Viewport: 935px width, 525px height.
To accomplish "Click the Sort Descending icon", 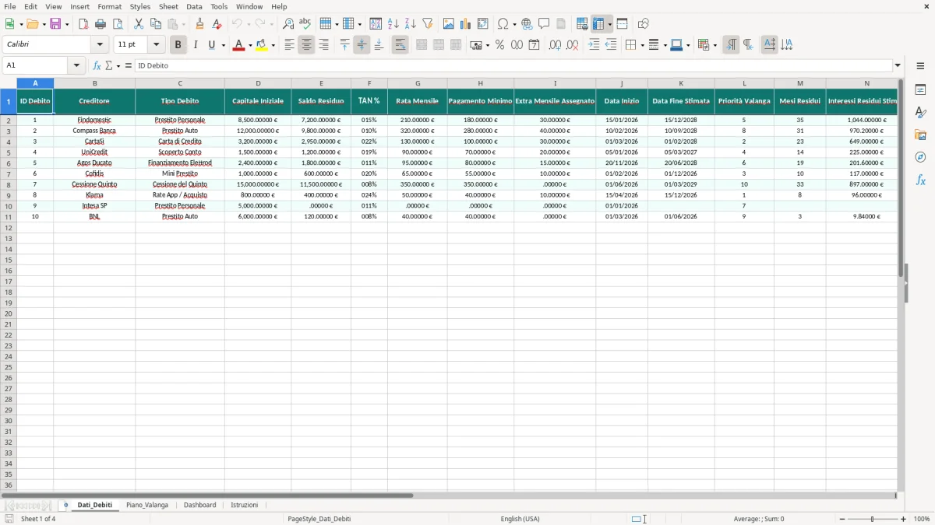I will 411,24.
